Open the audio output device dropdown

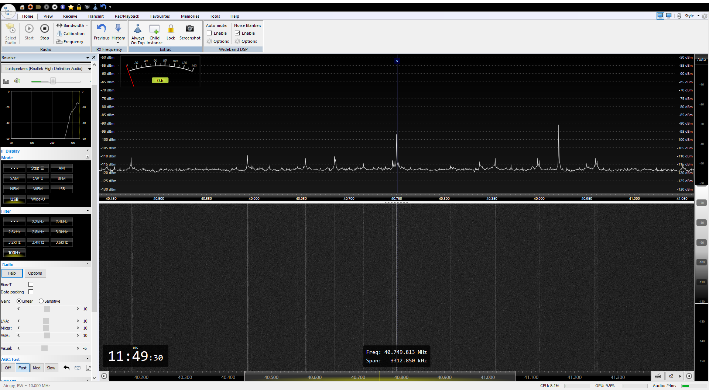coord(89,69)
